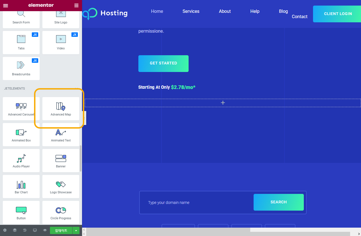Select the Breadcrumbs widget
The height and width of the screenshot is (236, 361).
tap(21, 68)
